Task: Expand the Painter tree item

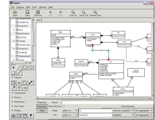Action: coord(14,41)
